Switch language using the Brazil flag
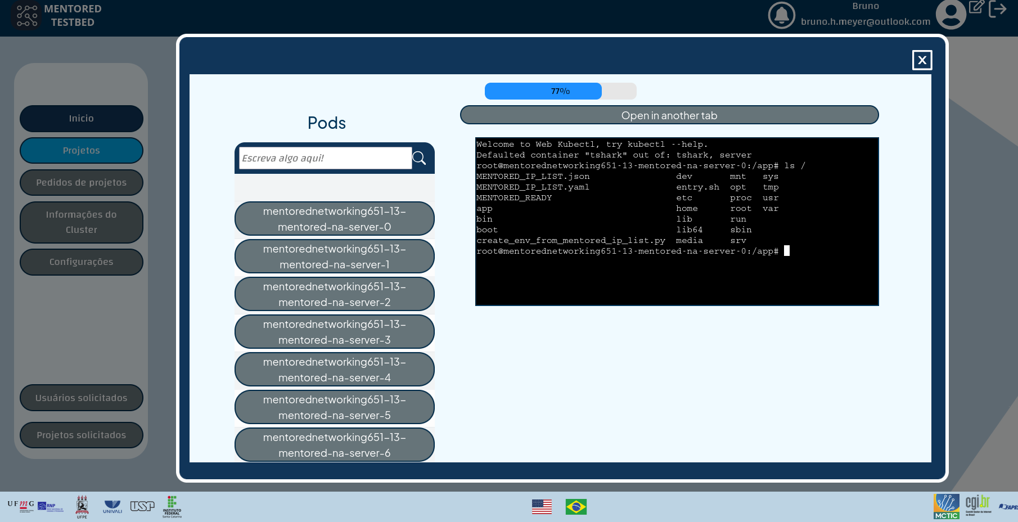This screenshot has width=1018, height=522. point(576,507)
